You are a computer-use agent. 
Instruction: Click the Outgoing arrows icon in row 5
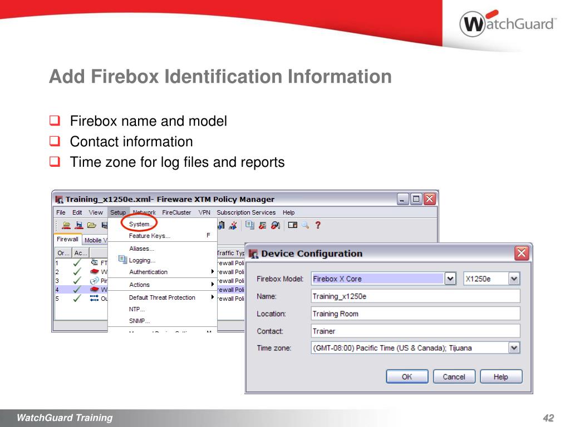tap(94, 298)
